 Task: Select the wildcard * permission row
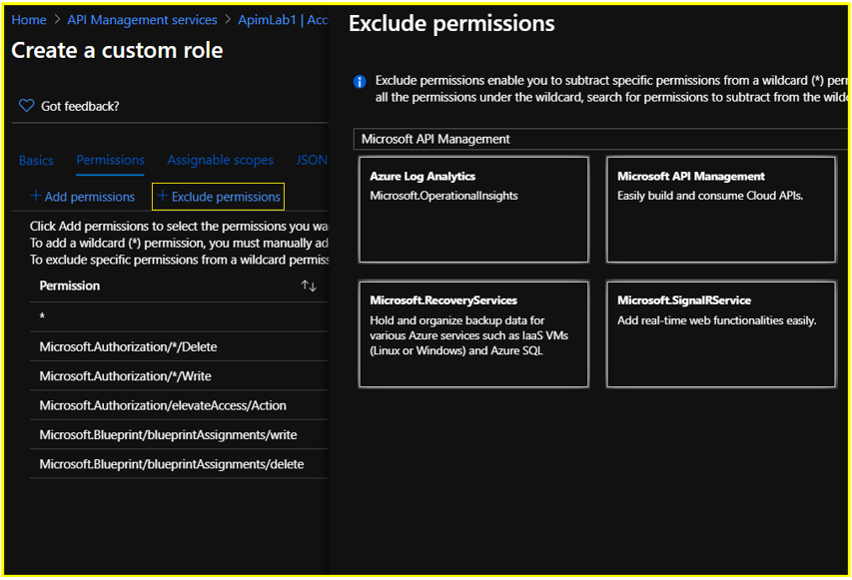click(180, 316)
